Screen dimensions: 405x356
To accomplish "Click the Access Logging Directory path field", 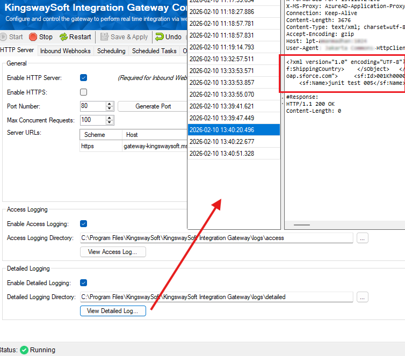I will pyautogui.click(x=216, y=238).
